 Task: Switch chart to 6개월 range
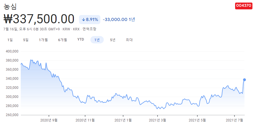pos(63,40)
